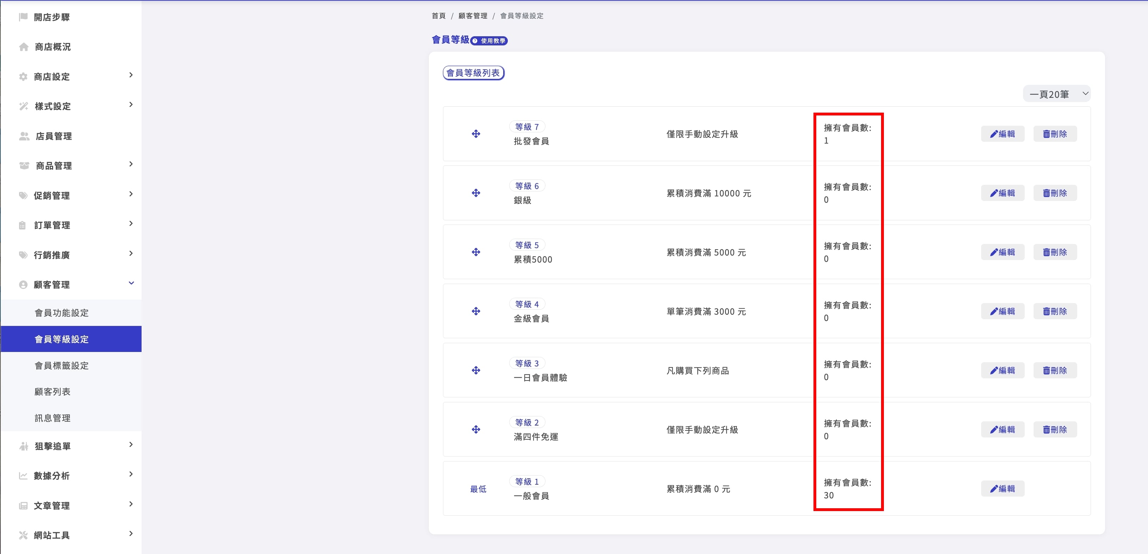The width and height of the screenshot is (1148, 554).
Task: Click the move handle icon for 累積5000 row
Action: pyautogui.click(x=476, y=252)
